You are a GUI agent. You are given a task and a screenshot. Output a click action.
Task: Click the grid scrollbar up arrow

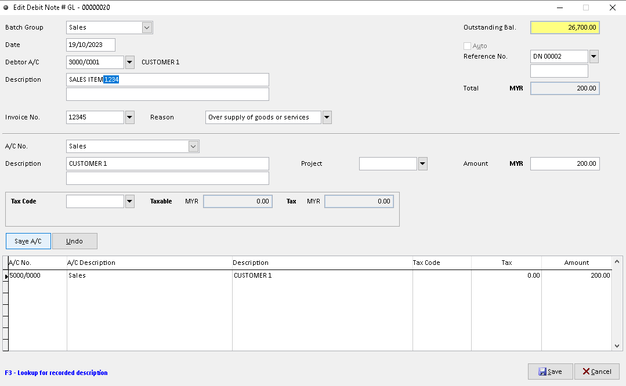tap(617, 261)
